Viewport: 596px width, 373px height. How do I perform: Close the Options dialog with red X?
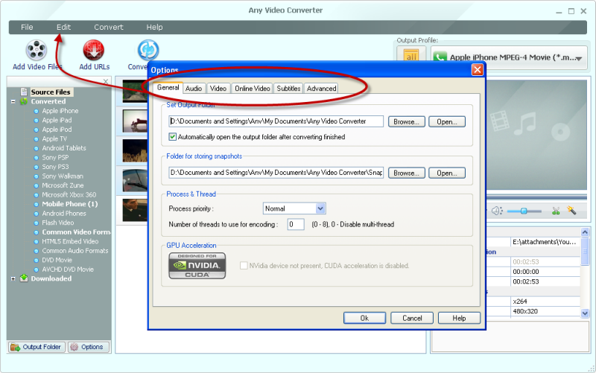click(477, 69)
